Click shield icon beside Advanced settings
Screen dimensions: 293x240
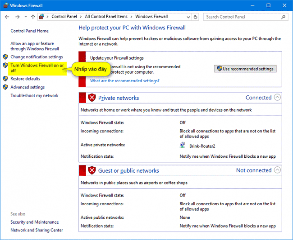coord(5,87)
